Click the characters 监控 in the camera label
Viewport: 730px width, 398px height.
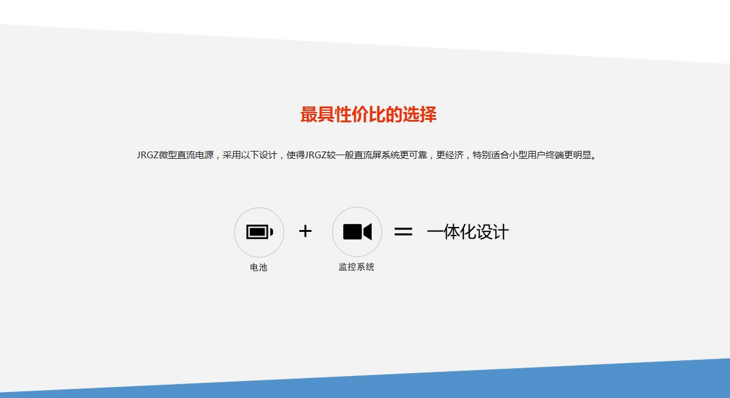(347, 267)
